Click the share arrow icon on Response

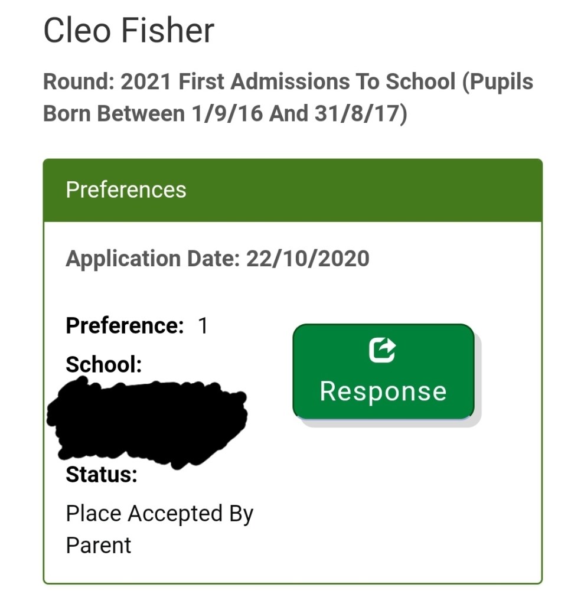383,350
